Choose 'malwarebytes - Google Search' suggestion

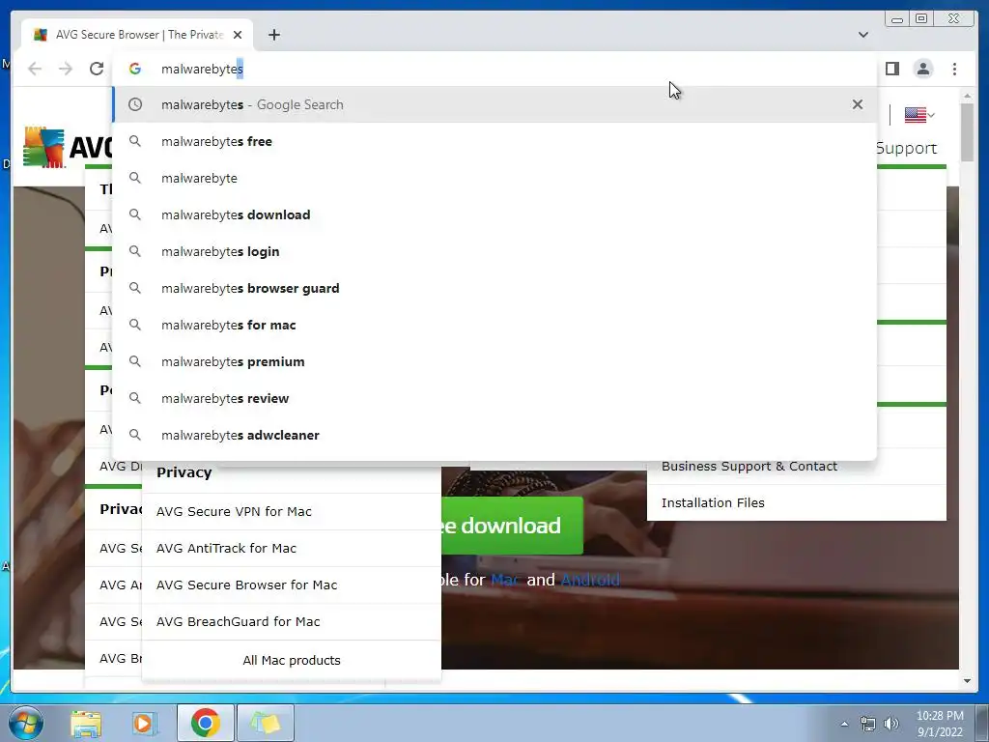click(494, 104)
